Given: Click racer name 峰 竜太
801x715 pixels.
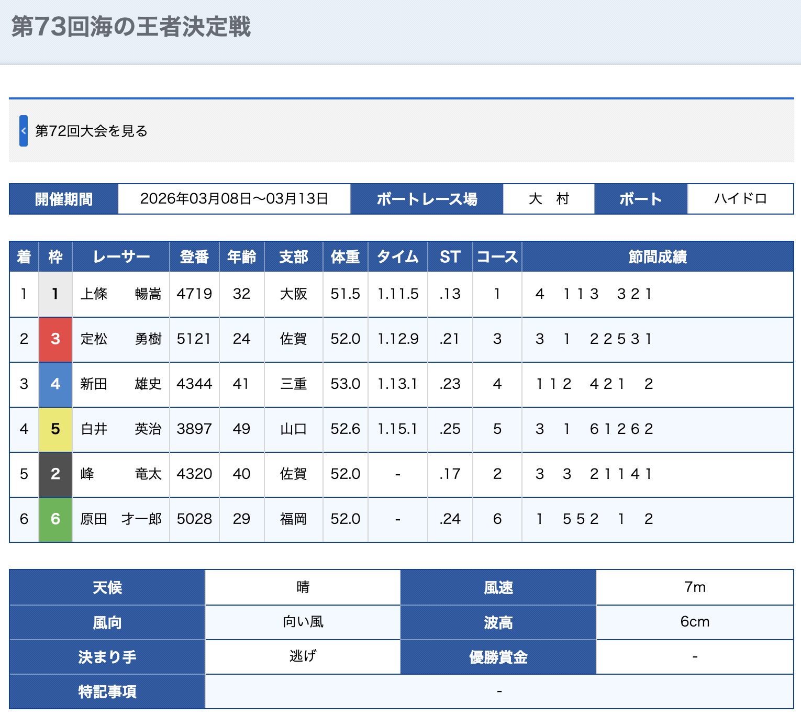Looking at the screenshot, I should pyautogui.click(x=121, y=474).
